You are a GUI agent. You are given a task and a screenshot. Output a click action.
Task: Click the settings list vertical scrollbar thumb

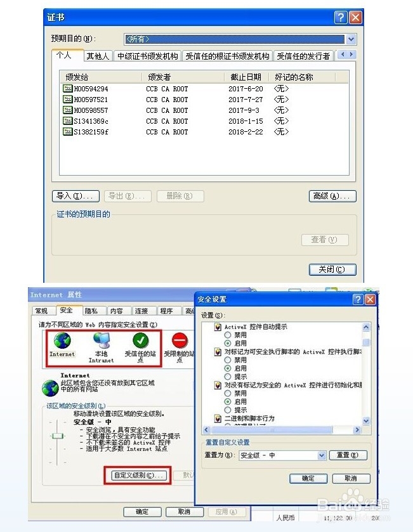[x=366, y=342]
